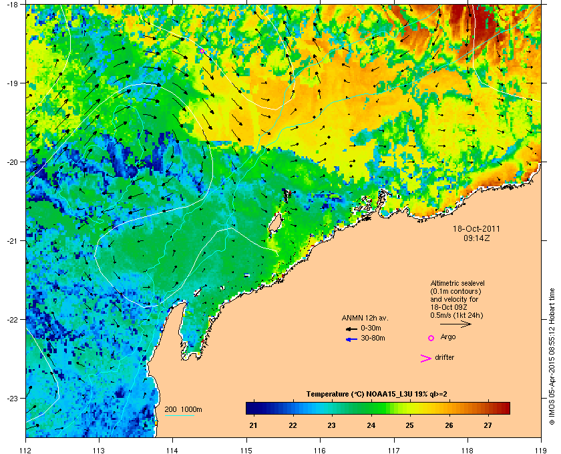Click the '18-Oct-2011' date label
This screenshot has width=561, height=454.
[x=476, y=228]
